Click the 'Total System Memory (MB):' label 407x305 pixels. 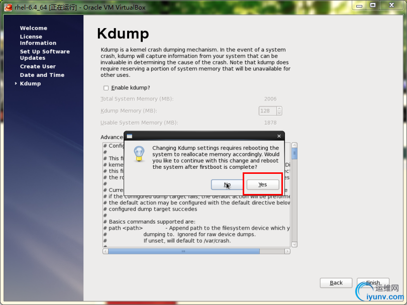[x=137, y=99]
